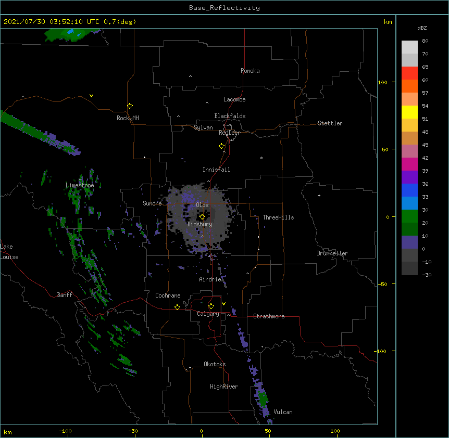Click the Okotoks town label
449x438 pixels.
[x=215, y=364]
